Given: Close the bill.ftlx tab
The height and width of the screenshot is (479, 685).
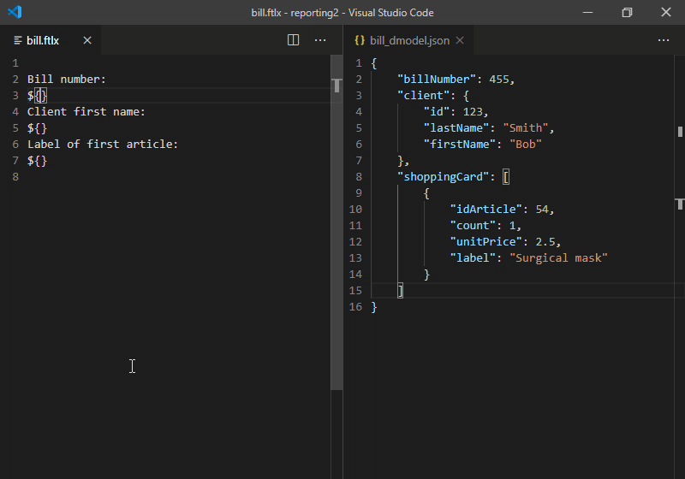Looking at the screenshot, I should click(x=87, y=40).
